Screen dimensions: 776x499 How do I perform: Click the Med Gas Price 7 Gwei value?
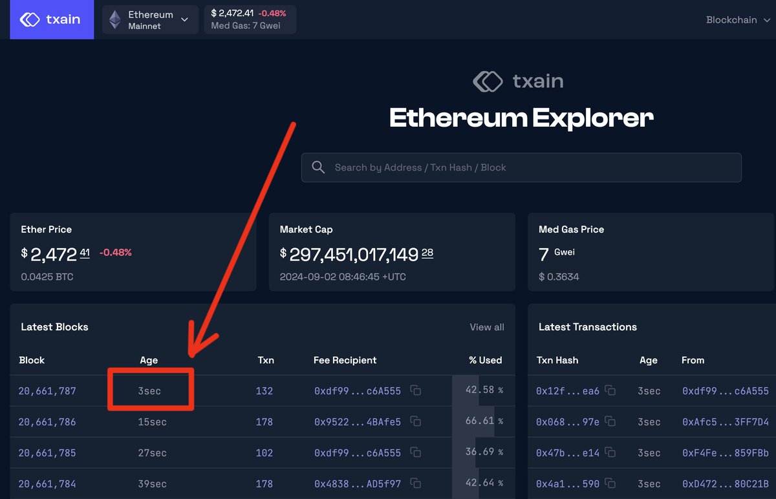pos(557,254)
